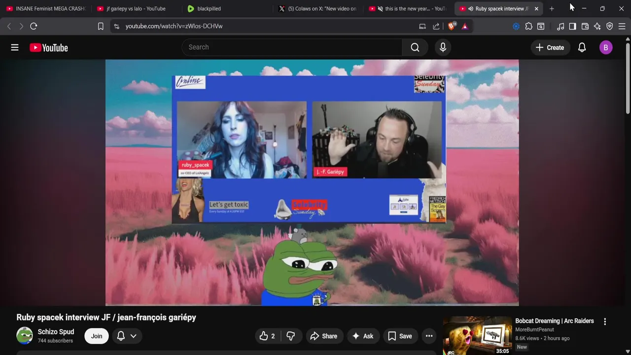Open Bobcat Dreaming | Arc Raiders title
Viewport: 631px width, 355px height.
tap(555, 321)
